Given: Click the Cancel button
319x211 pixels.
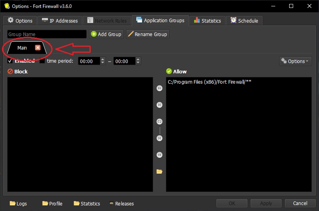Looking at the screenshot, I should pyautogui.click(x=300, y=203).
